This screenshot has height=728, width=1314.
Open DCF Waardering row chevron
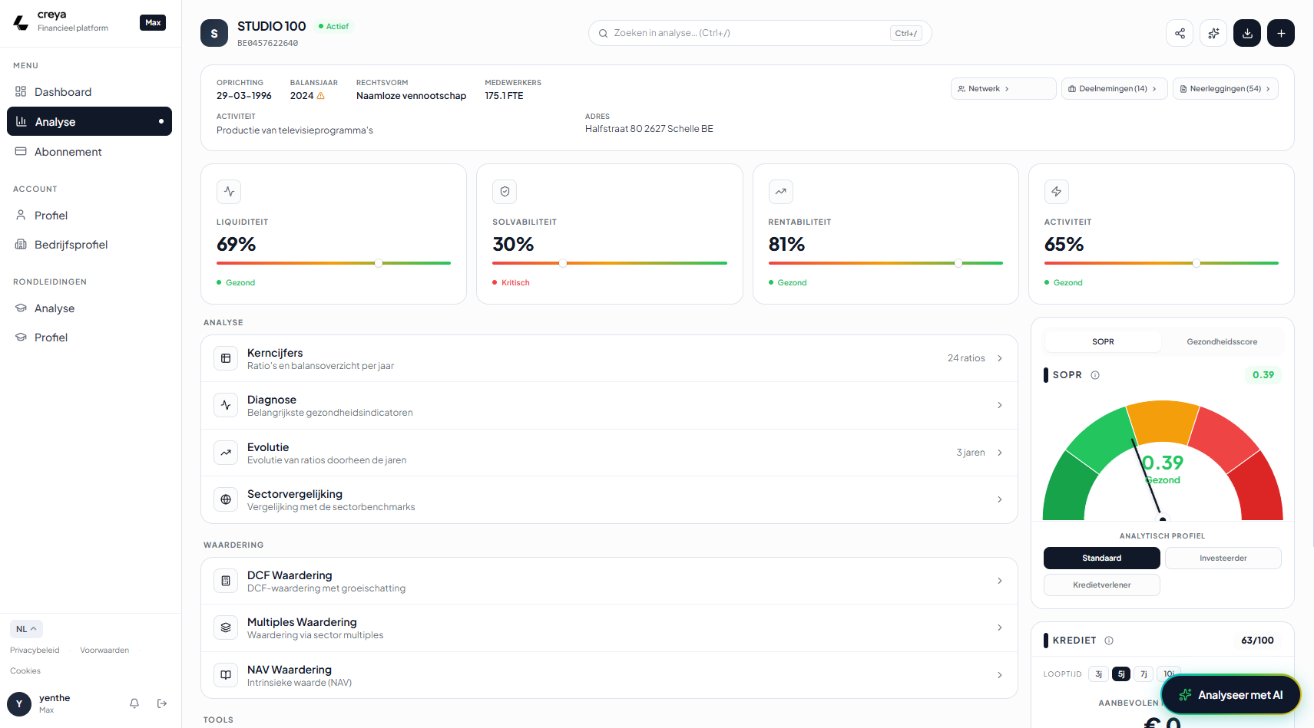1000,581
